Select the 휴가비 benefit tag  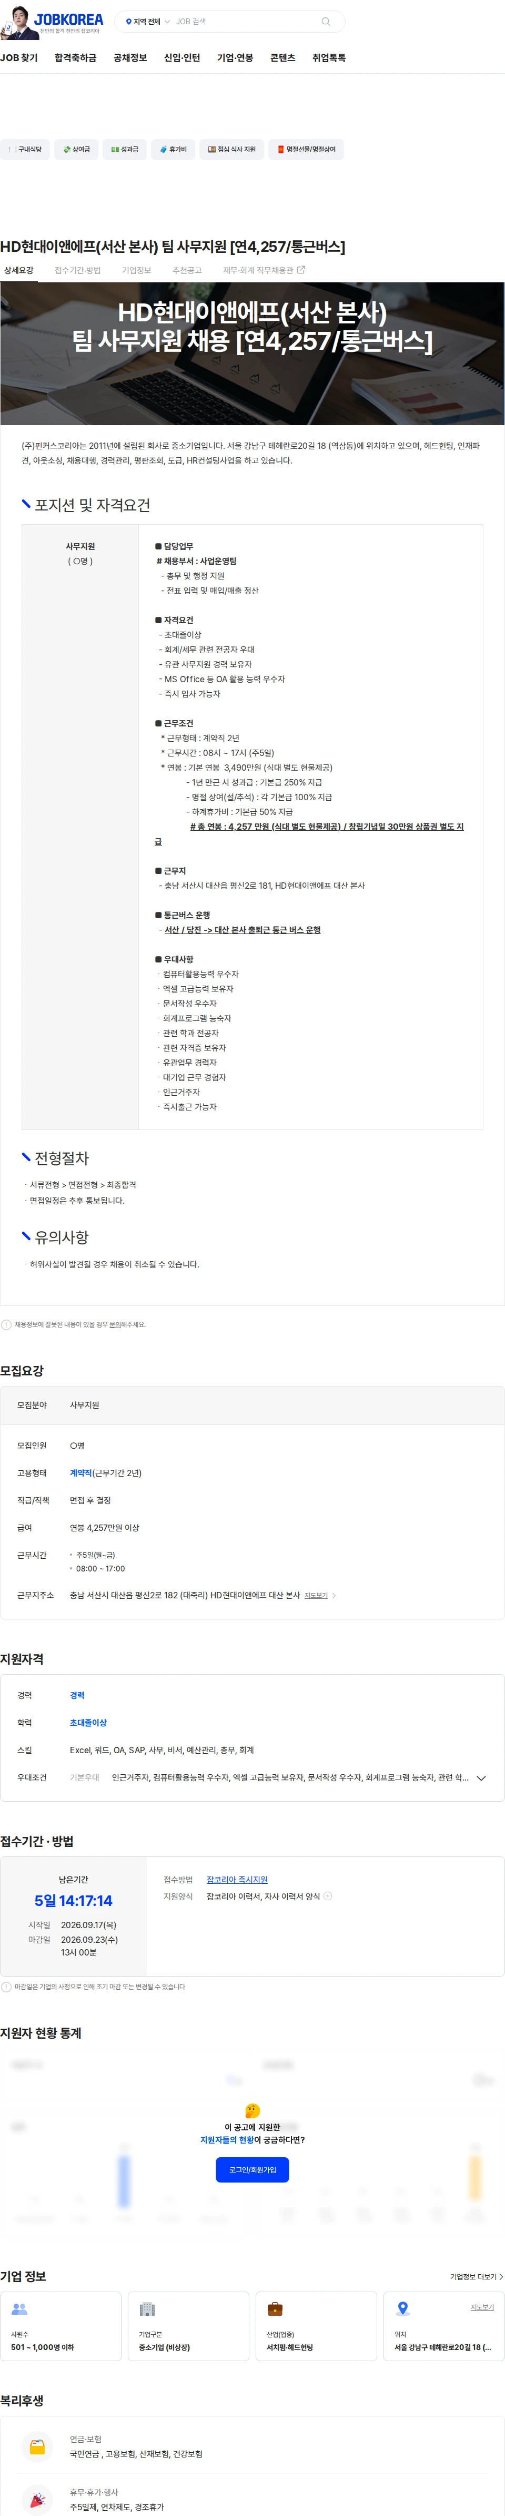coord(173,150)
